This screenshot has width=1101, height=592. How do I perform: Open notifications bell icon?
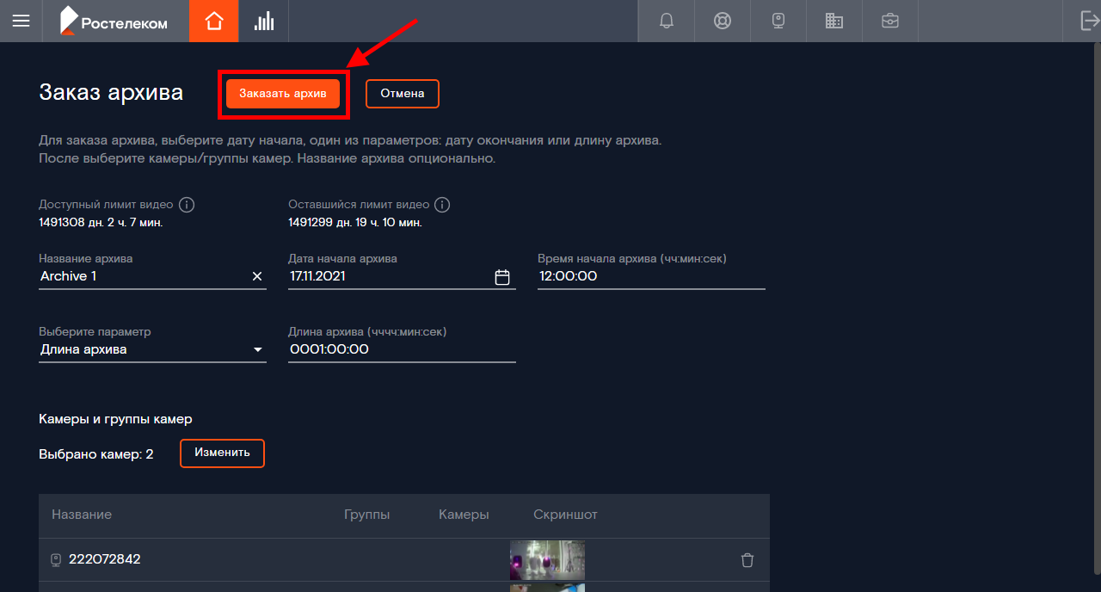[x=667, y=21]
